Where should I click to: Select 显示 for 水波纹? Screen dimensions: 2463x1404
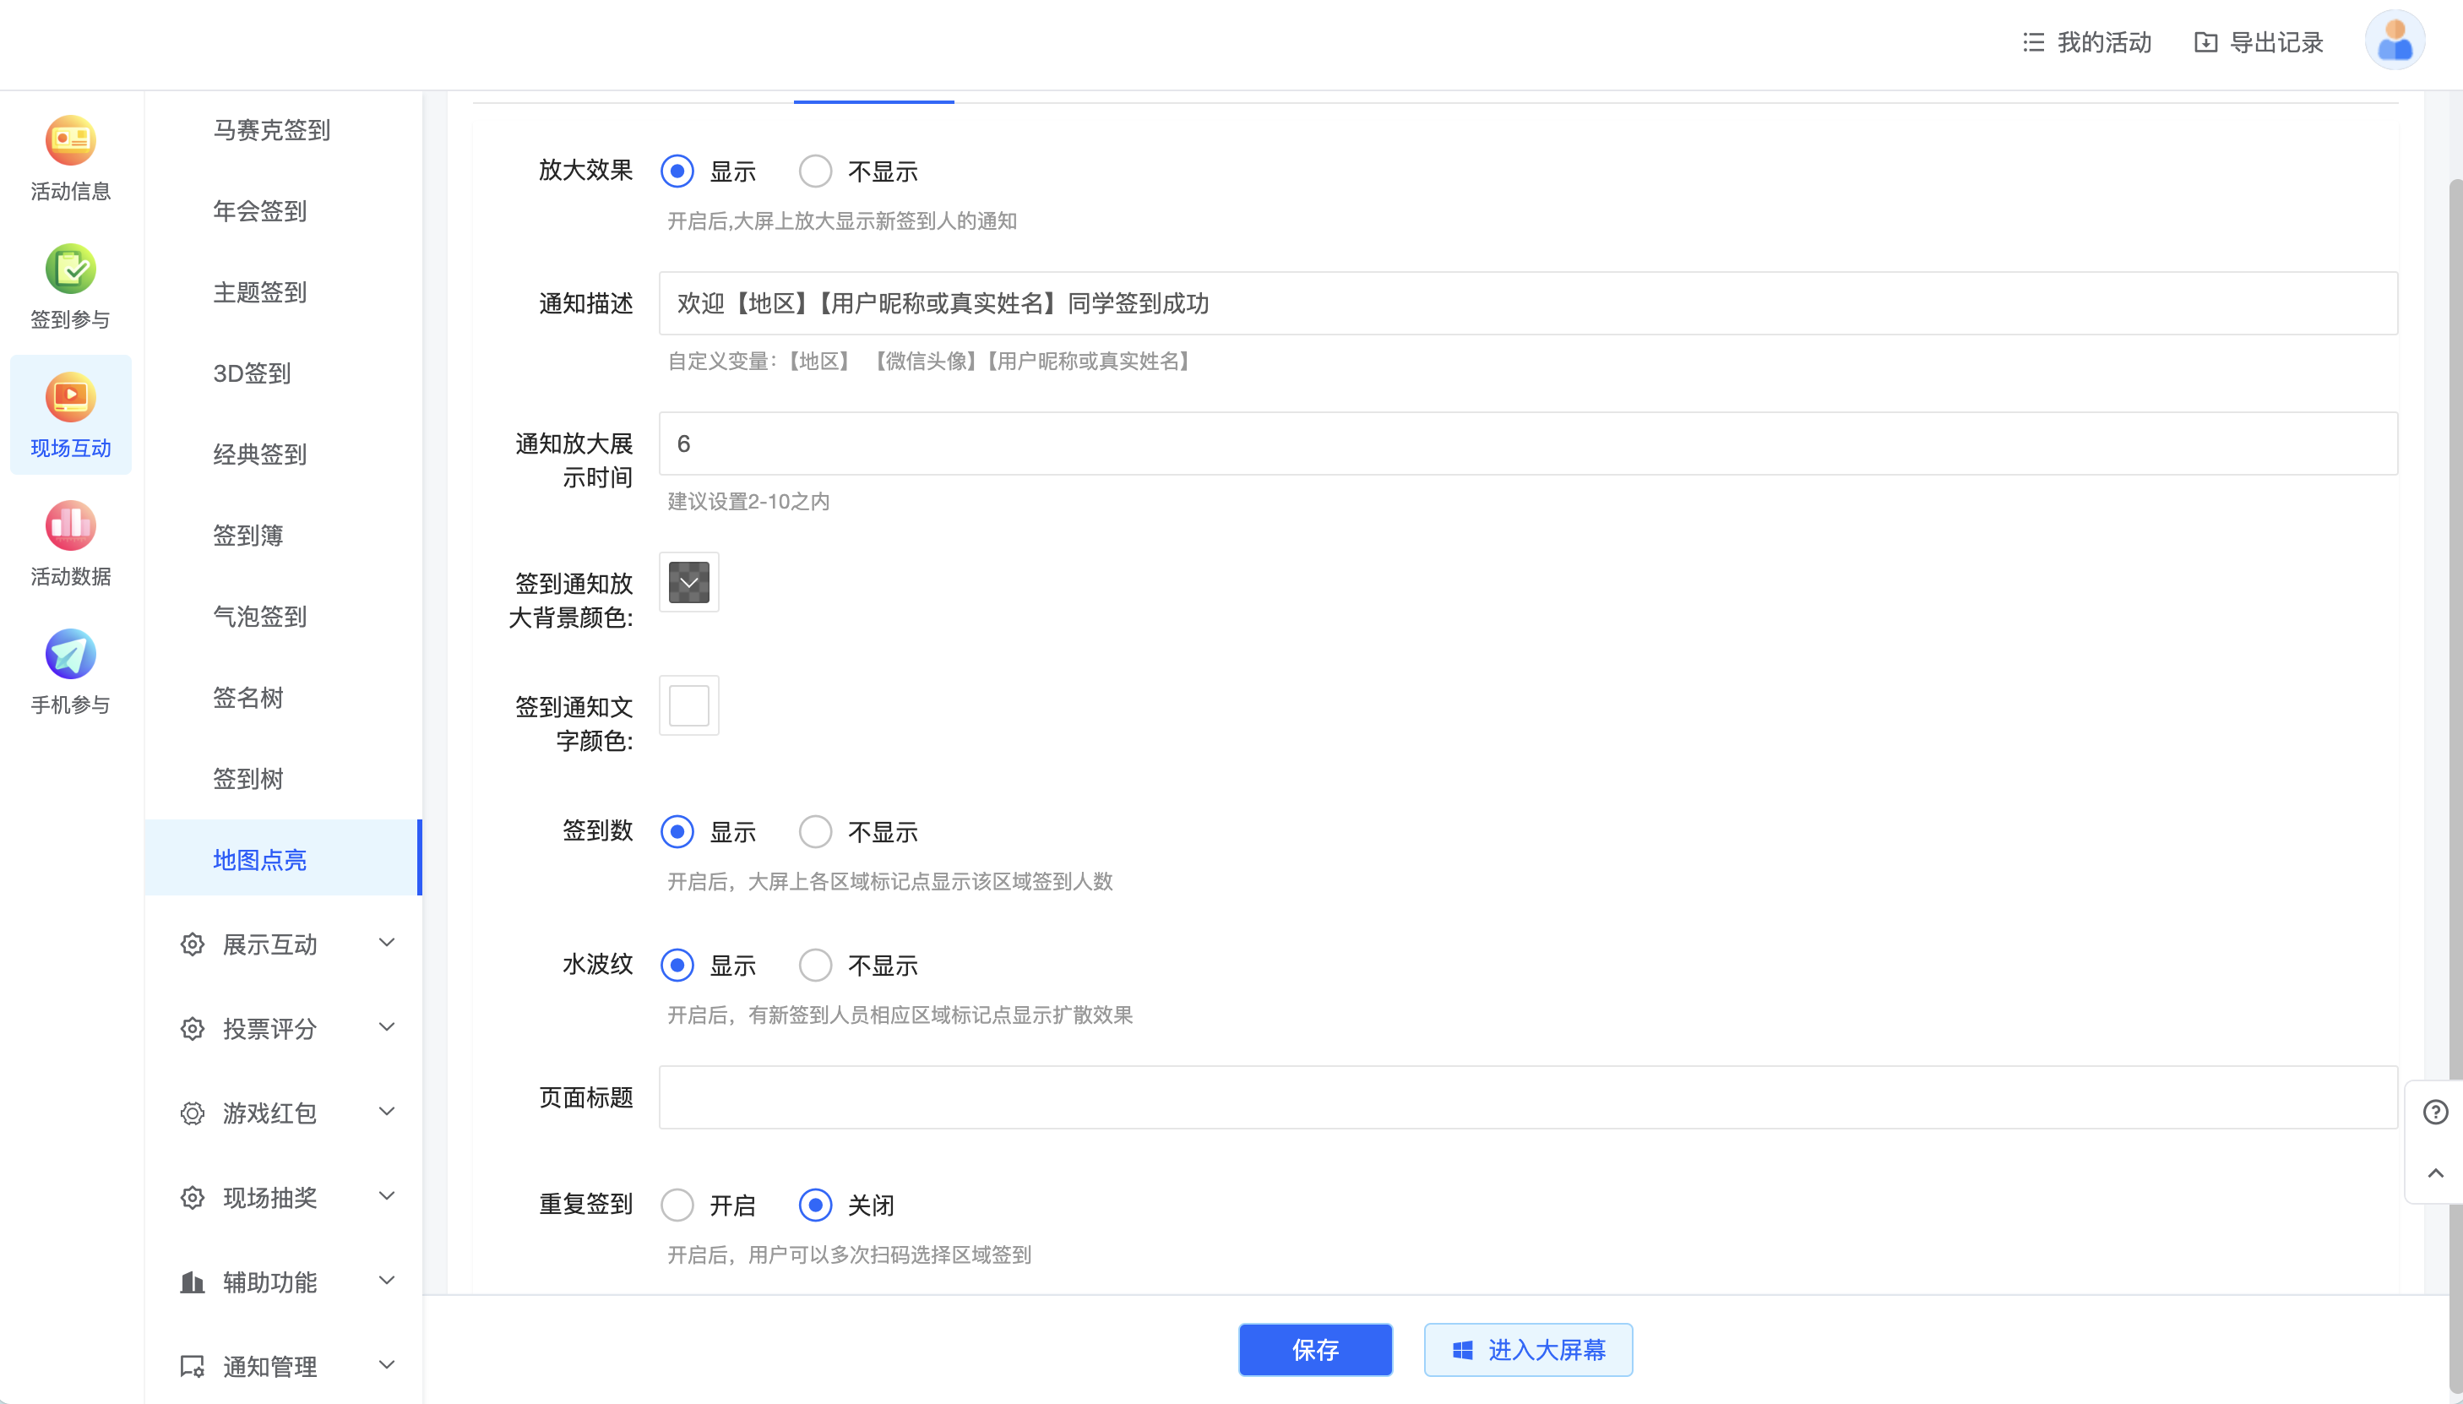(x=677, y=966)
